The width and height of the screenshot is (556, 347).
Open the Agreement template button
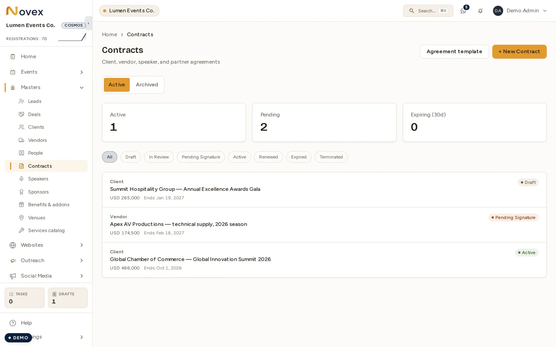pos(454,52)
